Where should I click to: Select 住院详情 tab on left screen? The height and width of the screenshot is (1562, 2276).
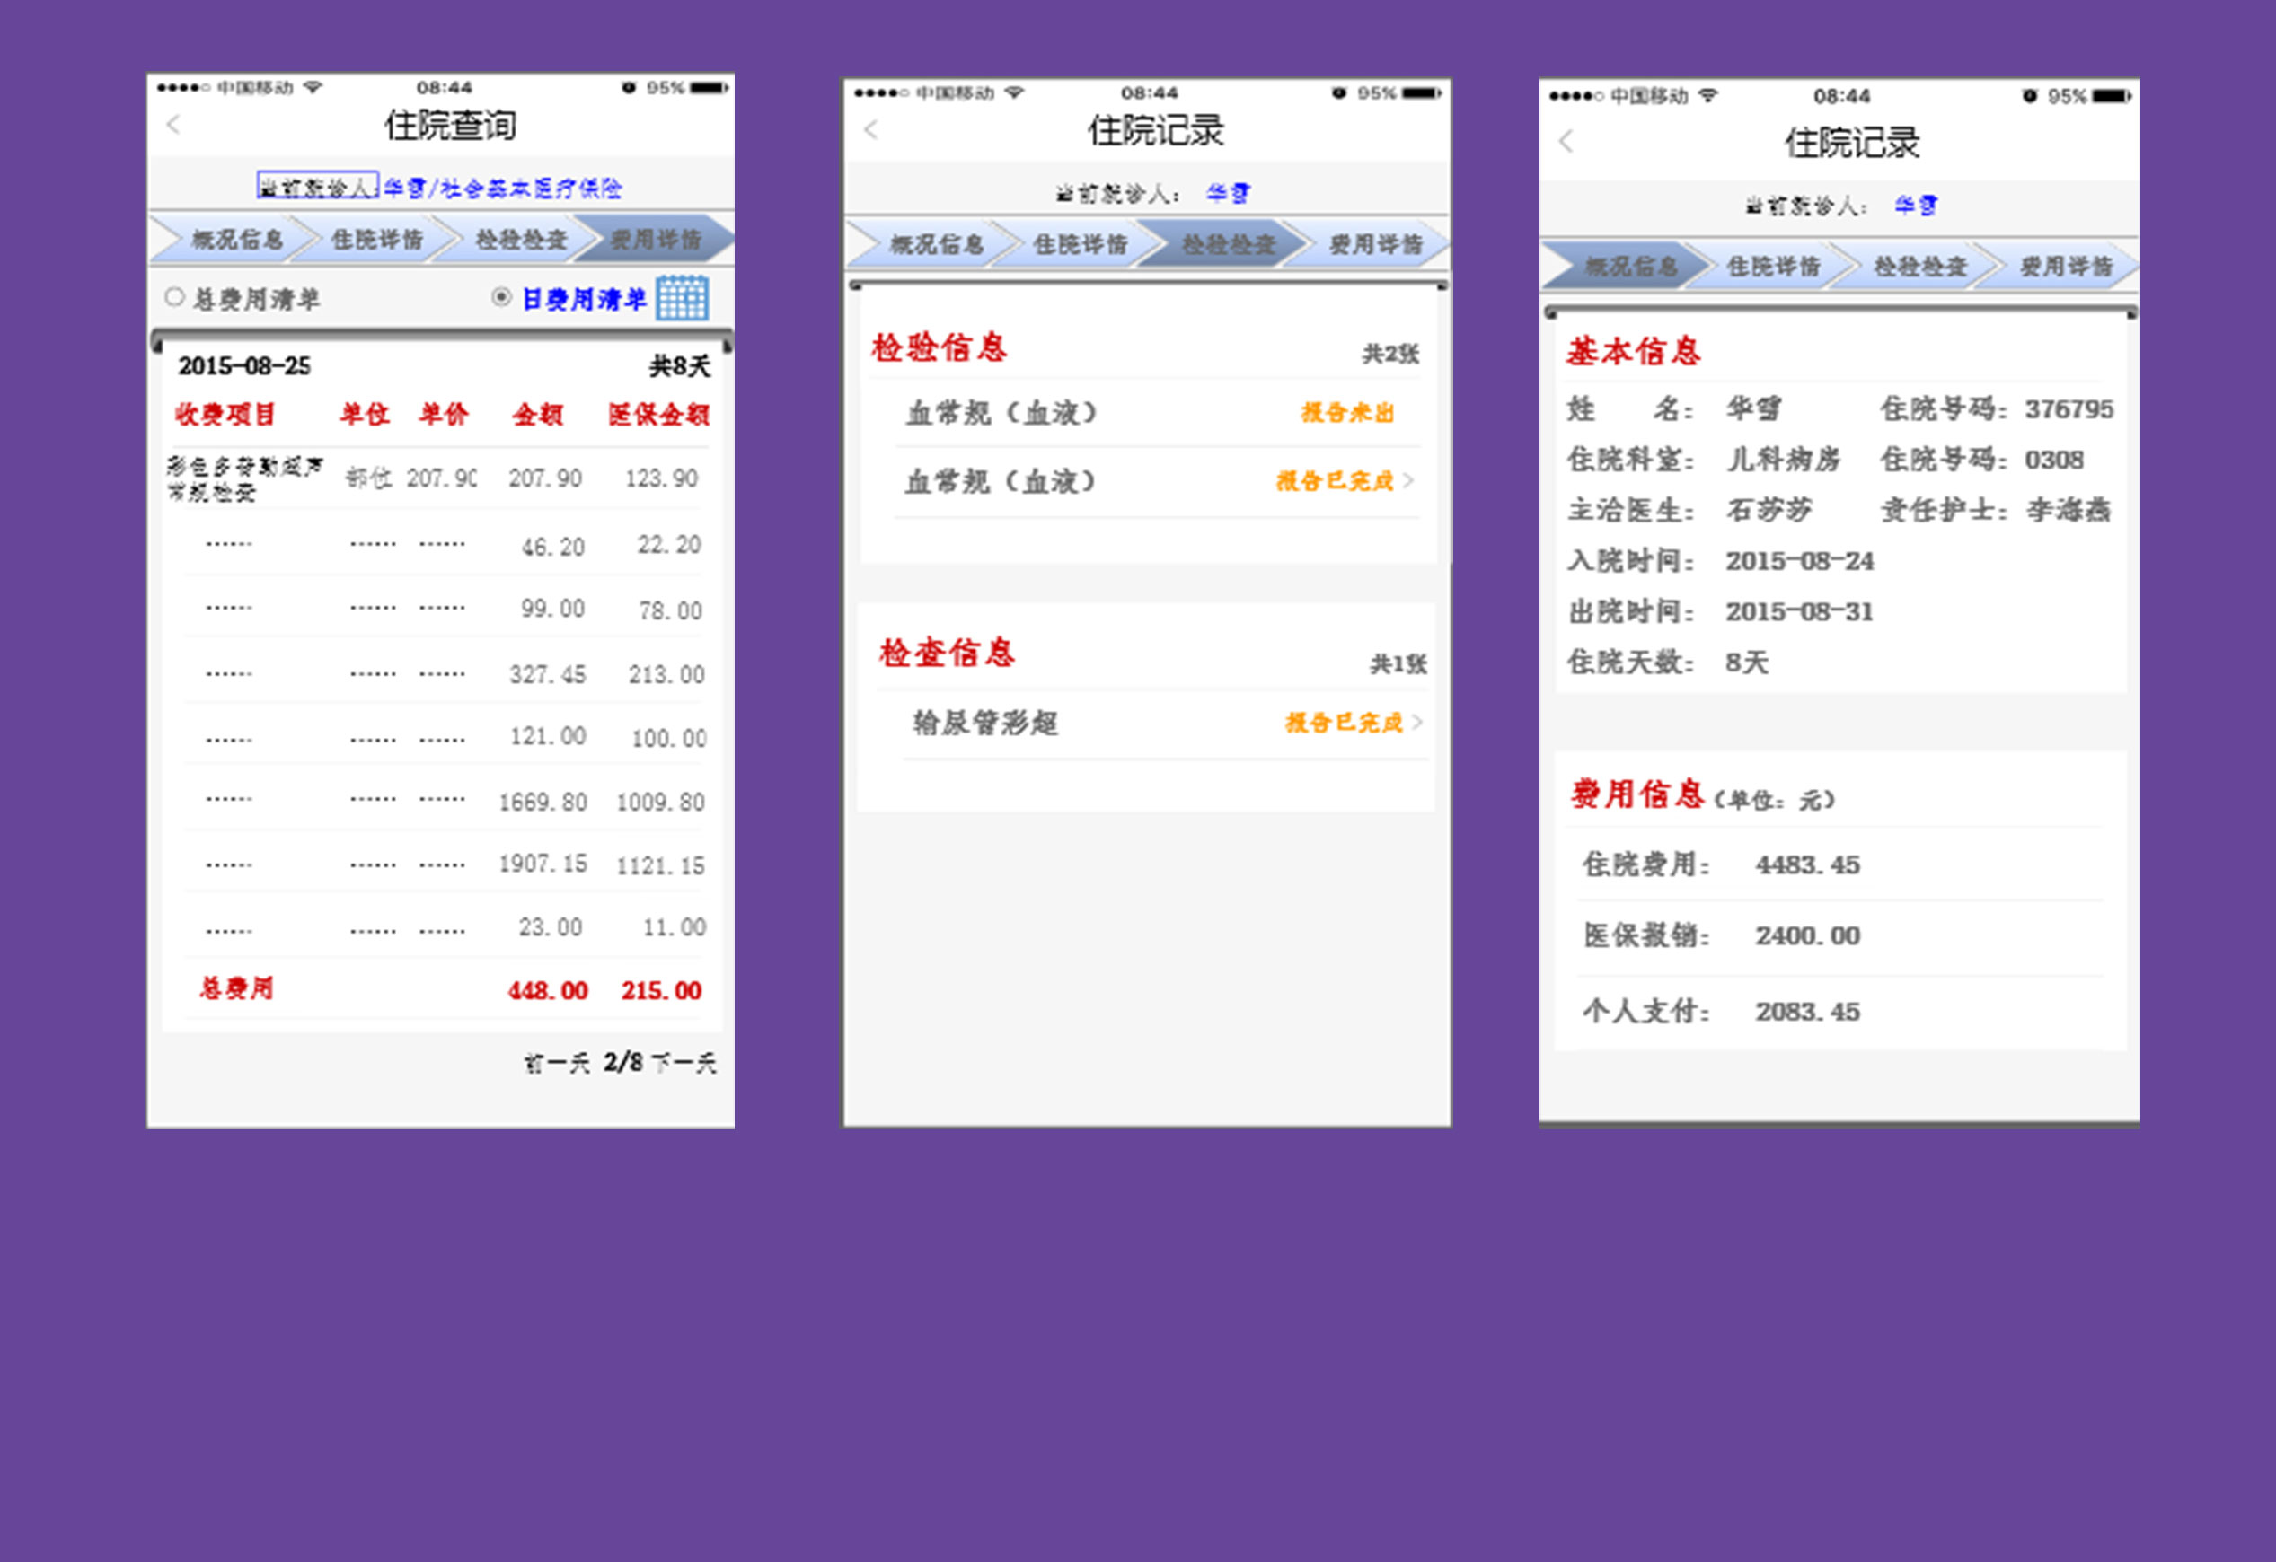coord(376,240)
